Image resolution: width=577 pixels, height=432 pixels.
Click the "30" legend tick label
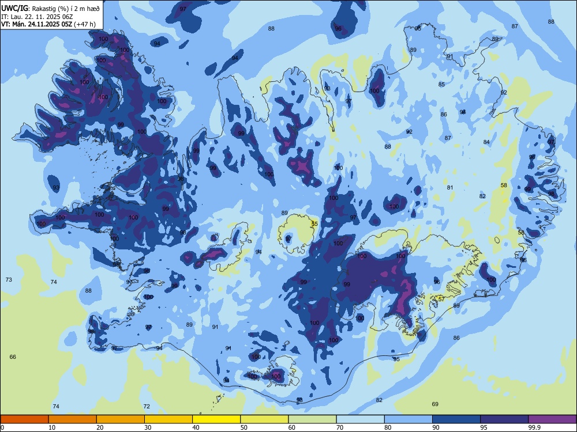(148, 427)
